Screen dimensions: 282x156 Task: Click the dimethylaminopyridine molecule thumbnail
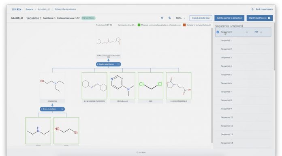[122, 85]
